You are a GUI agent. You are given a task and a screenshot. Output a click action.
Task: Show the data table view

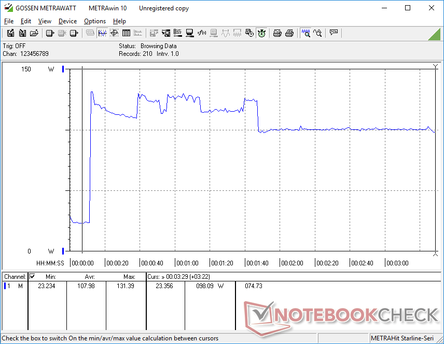coord(126,33)
